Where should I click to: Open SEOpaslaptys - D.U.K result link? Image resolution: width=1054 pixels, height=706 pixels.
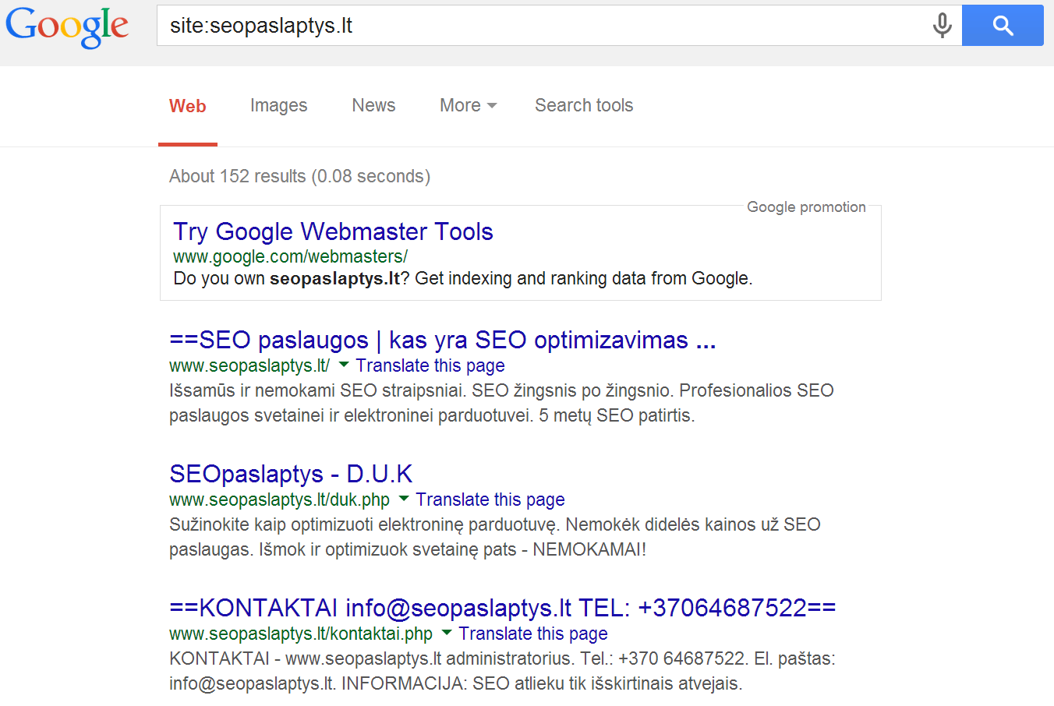[x=291, y=474]
